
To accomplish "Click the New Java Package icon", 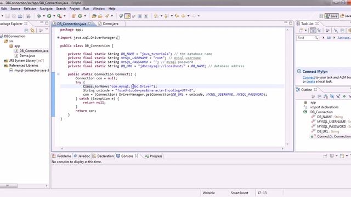I will 73,16.
